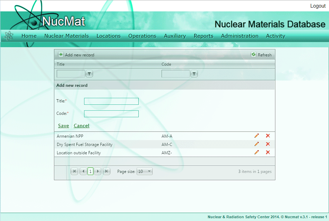
Task: Open the Nuclear Materials menu
Action: click(67, 36)
